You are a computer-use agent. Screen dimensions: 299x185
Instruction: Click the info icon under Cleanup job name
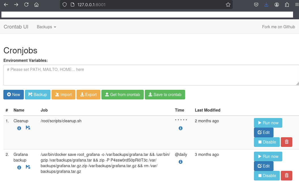tap(19, 128)
